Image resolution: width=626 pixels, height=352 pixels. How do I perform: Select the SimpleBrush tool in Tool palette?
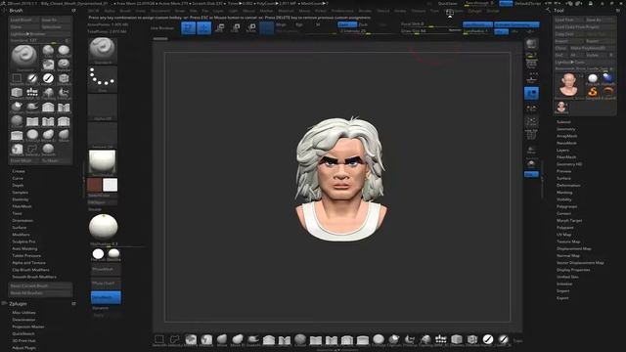tap(593, 92)
